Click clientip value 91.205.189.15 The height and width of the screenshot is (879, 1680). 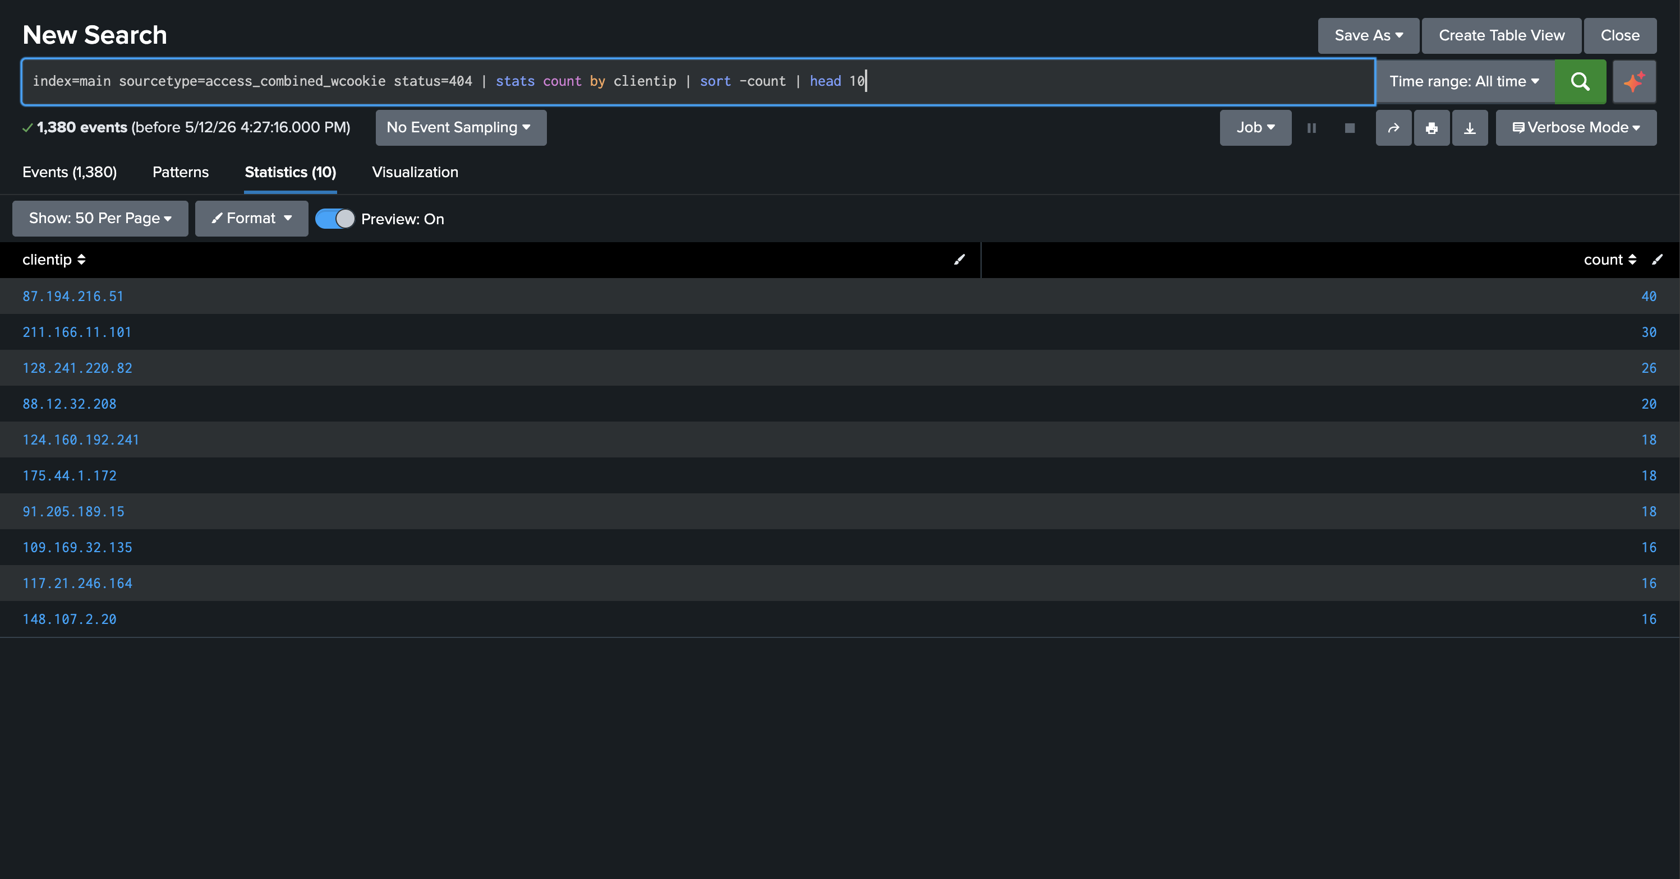73,511
